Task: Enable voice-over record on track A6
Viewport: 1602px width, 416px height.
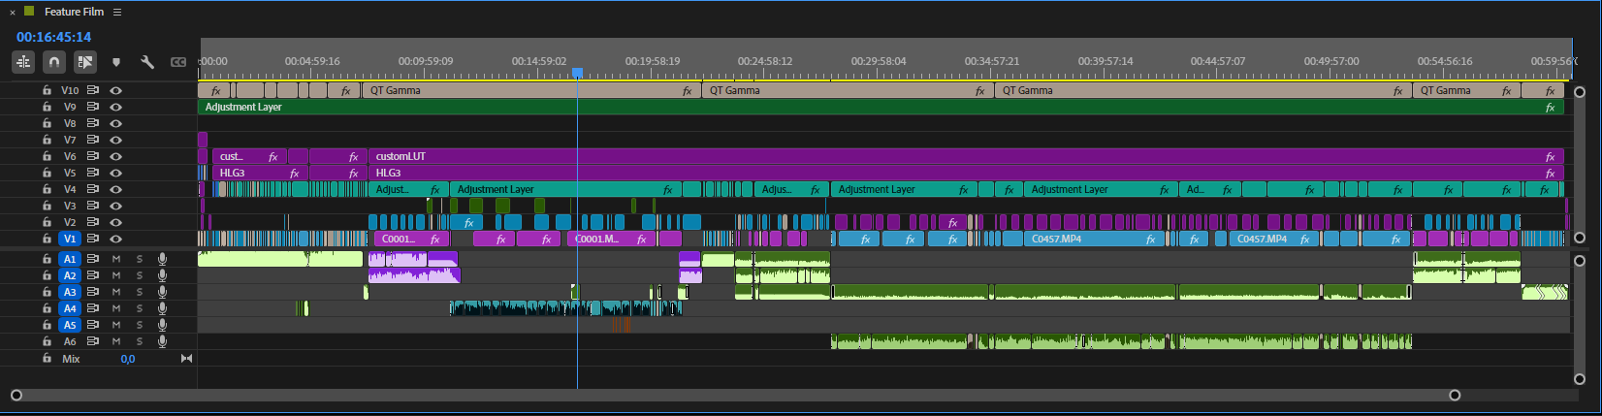Action: [x=162, y=341]
